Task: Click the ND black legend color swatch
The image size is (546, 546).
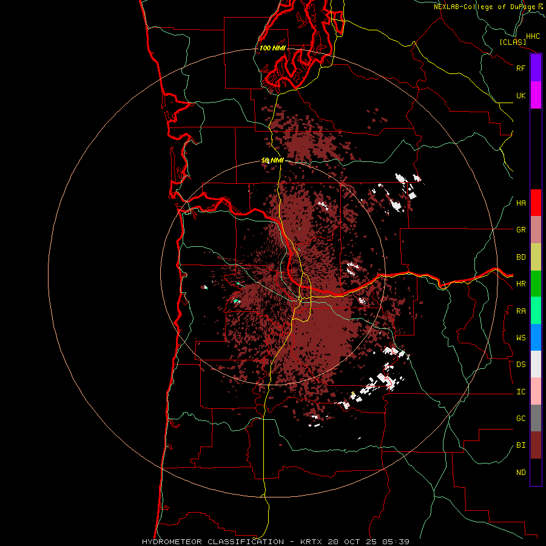Action: click(x=536, y=472)
